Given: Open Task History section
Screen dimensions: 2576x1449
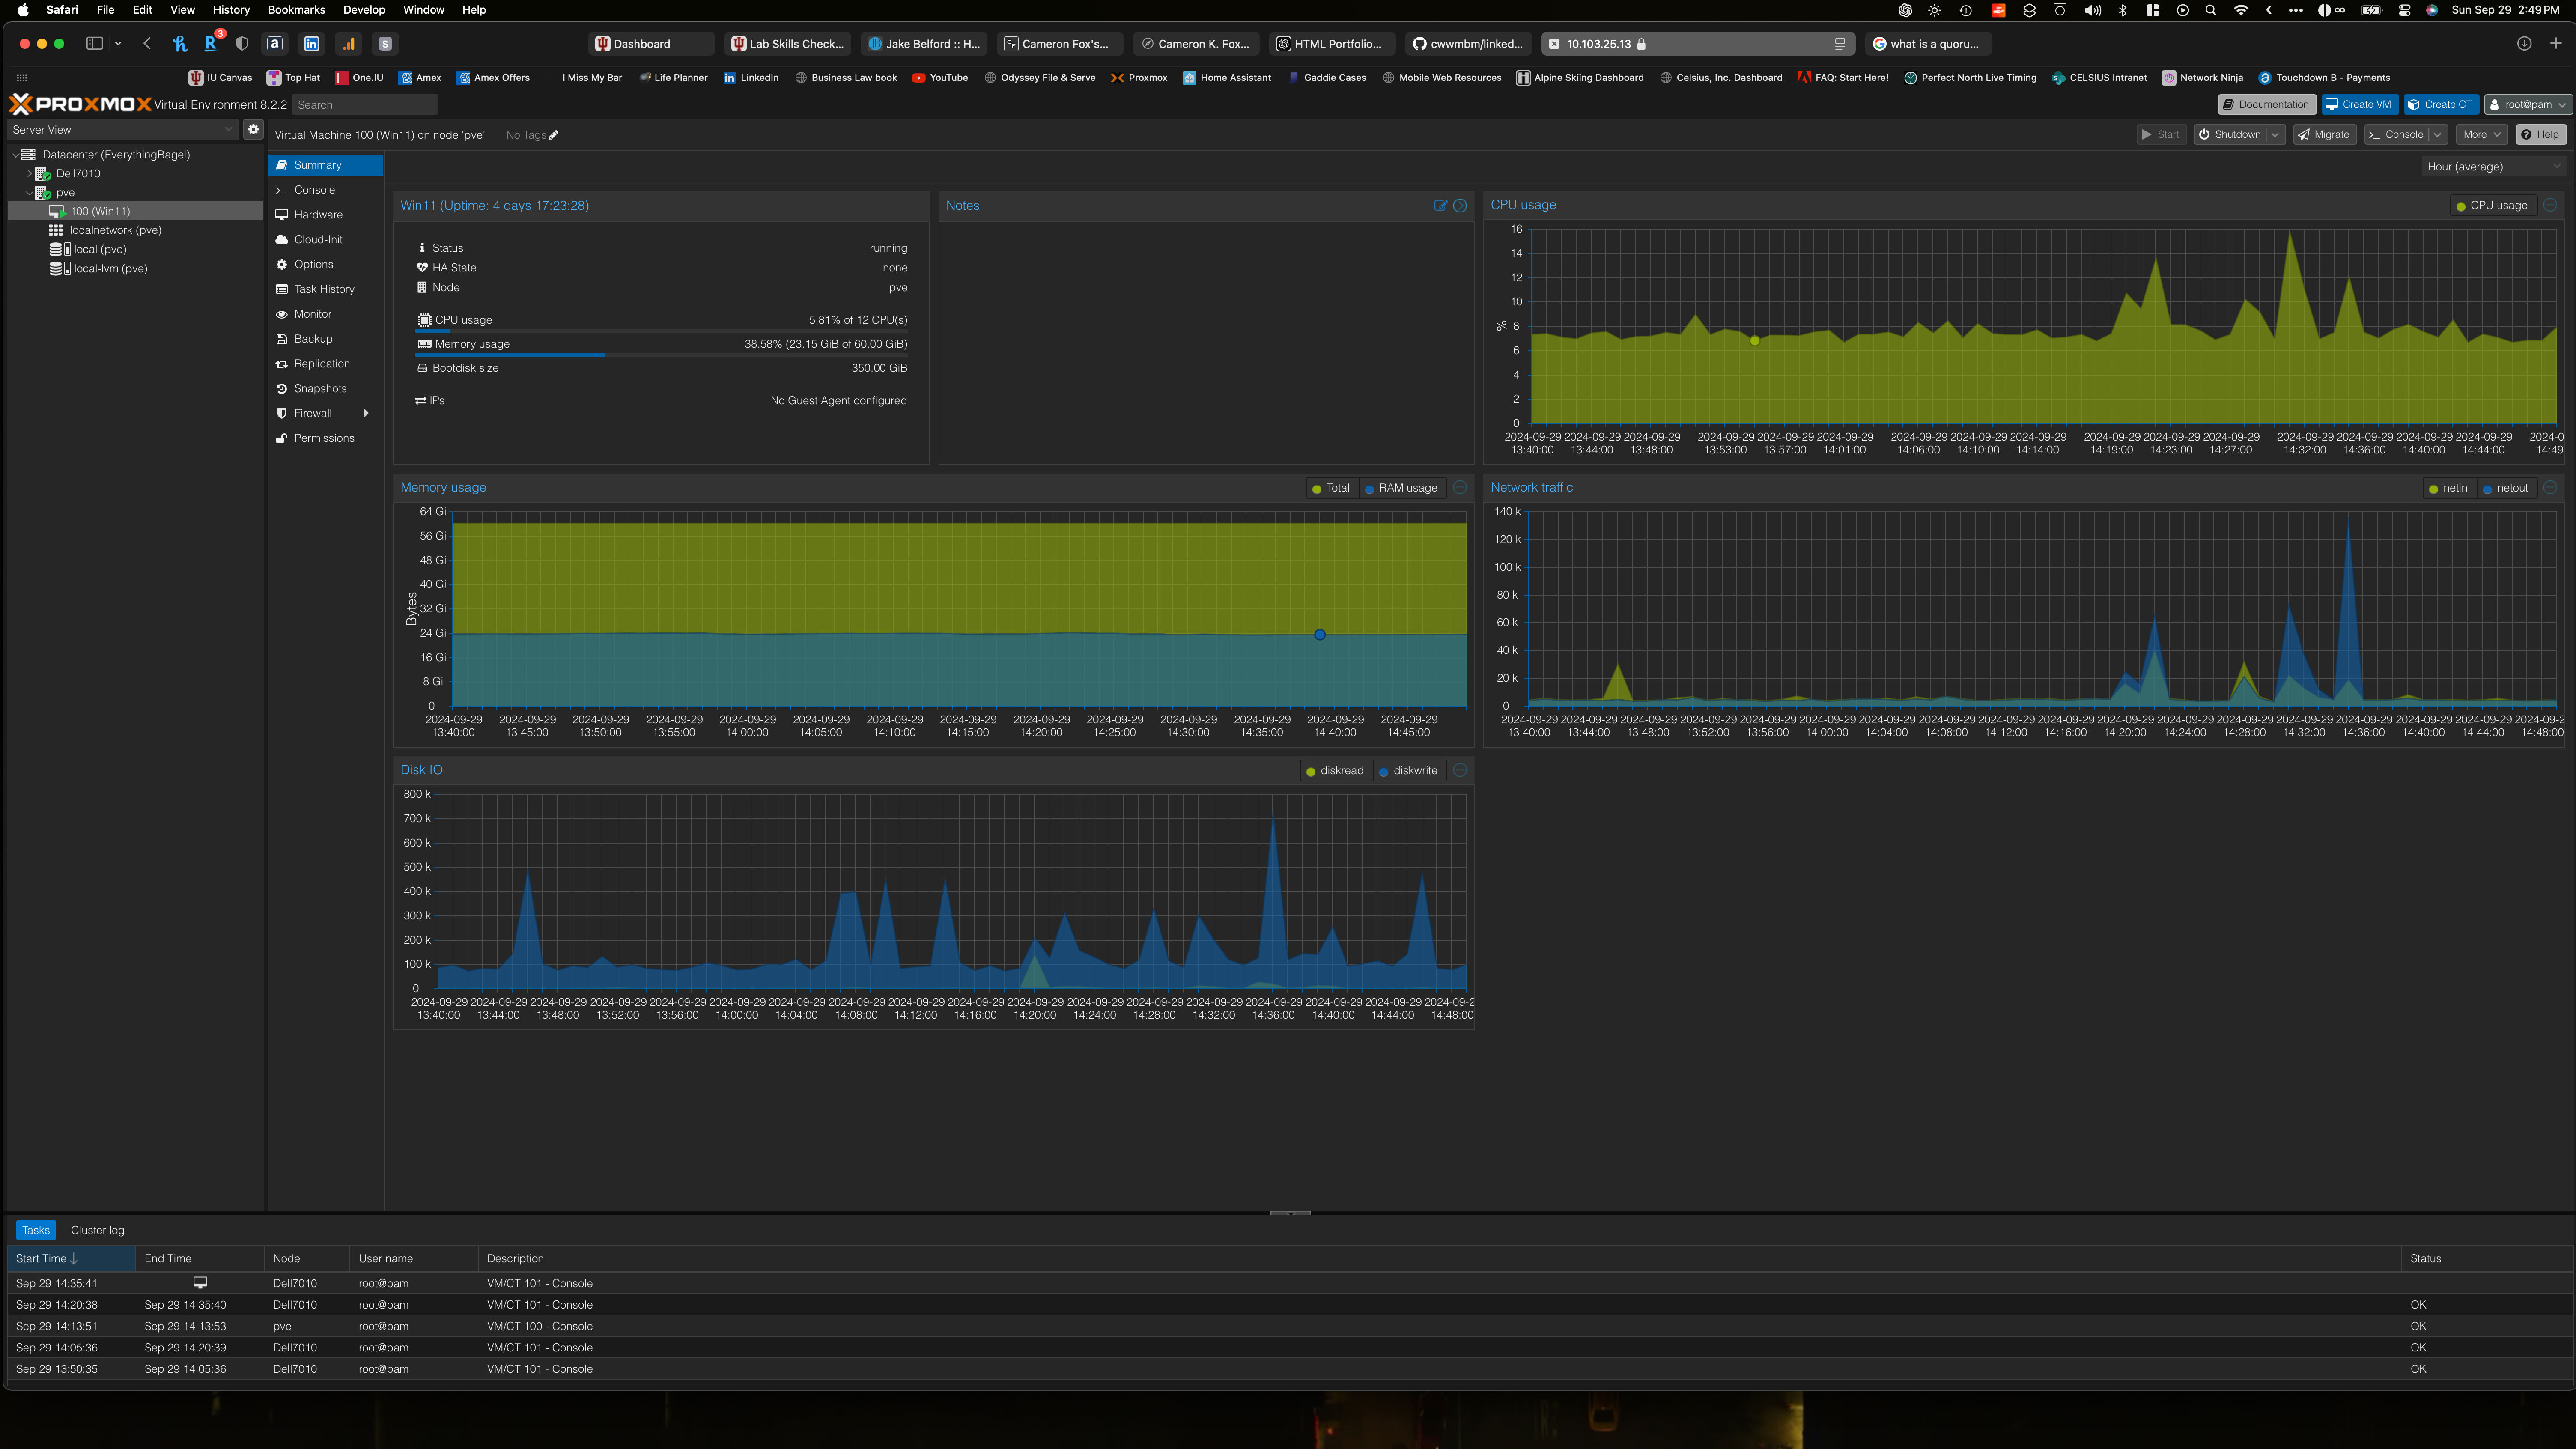Looking at the screenshot, I should point(324,289).
